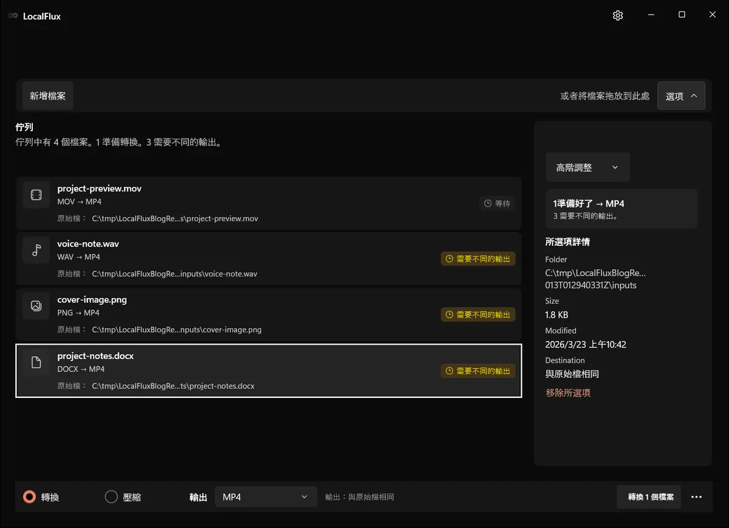
Task: Select the 轉換 radio button
Action: 29,497
